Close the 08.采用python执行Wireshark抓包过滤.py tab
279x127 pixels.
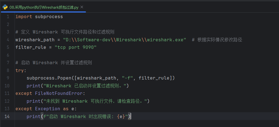pyautogui.click(x=82, y=7)
